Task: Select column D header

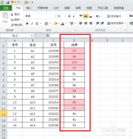Action: [x=74, y=40]
